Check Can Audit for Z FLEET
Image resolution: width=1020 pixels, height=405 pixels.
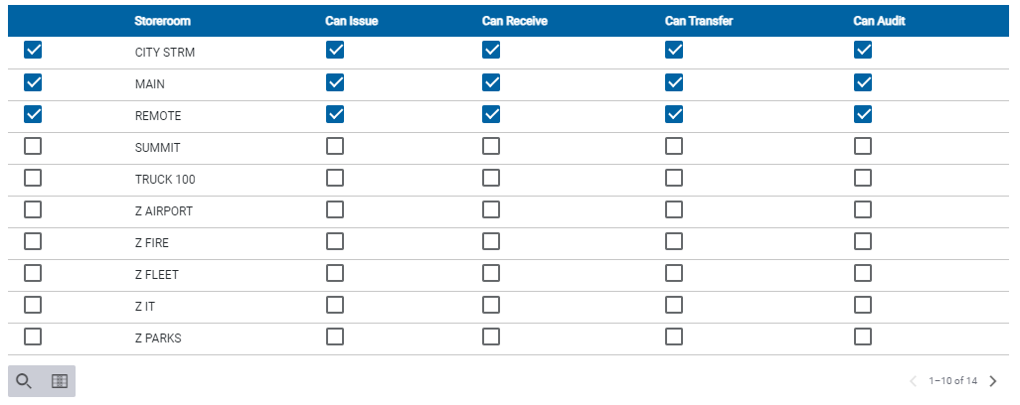(863, 273)
